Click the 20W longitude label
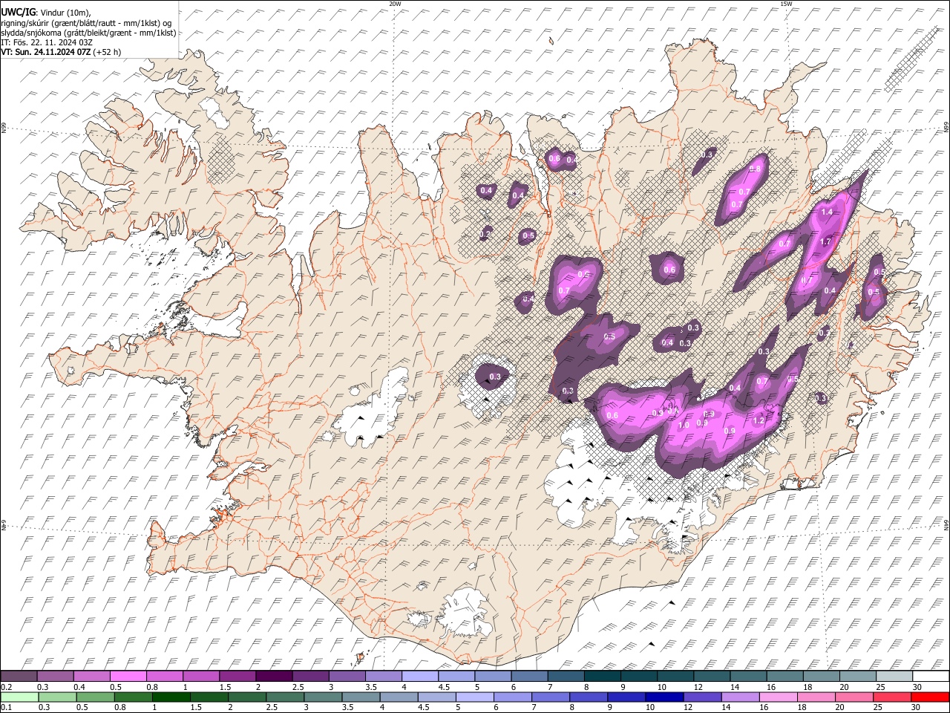Viewport: 950px width, 713px height. [395, 4]
